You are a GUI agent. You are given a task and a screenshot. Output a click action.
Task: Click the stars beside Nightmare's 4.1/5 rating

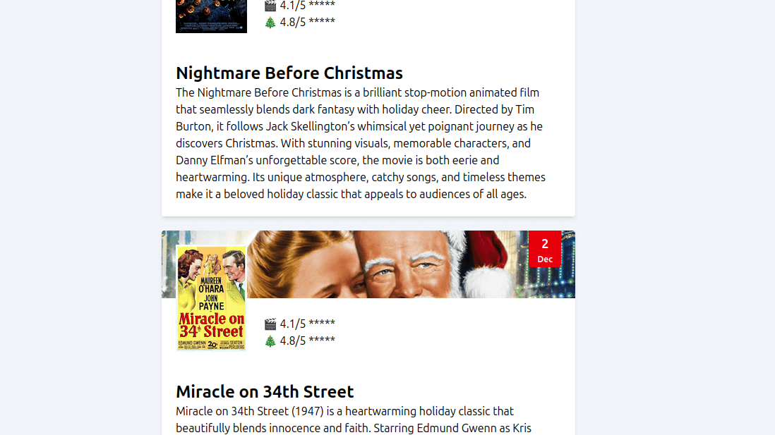point(322,5)
